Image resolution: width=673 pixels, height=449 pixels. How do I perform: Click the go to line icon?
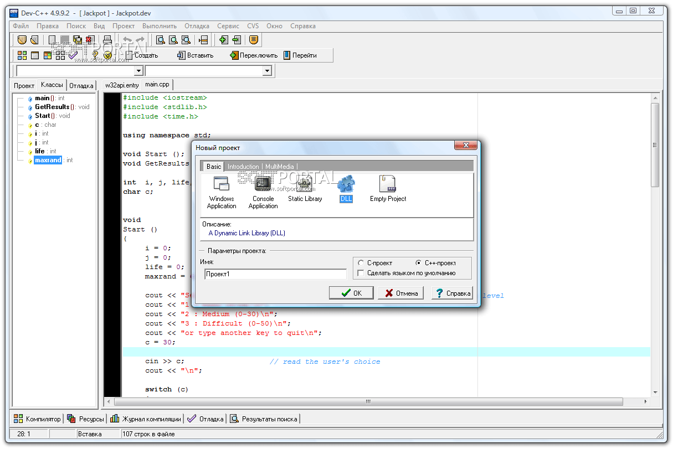[203, 40]
